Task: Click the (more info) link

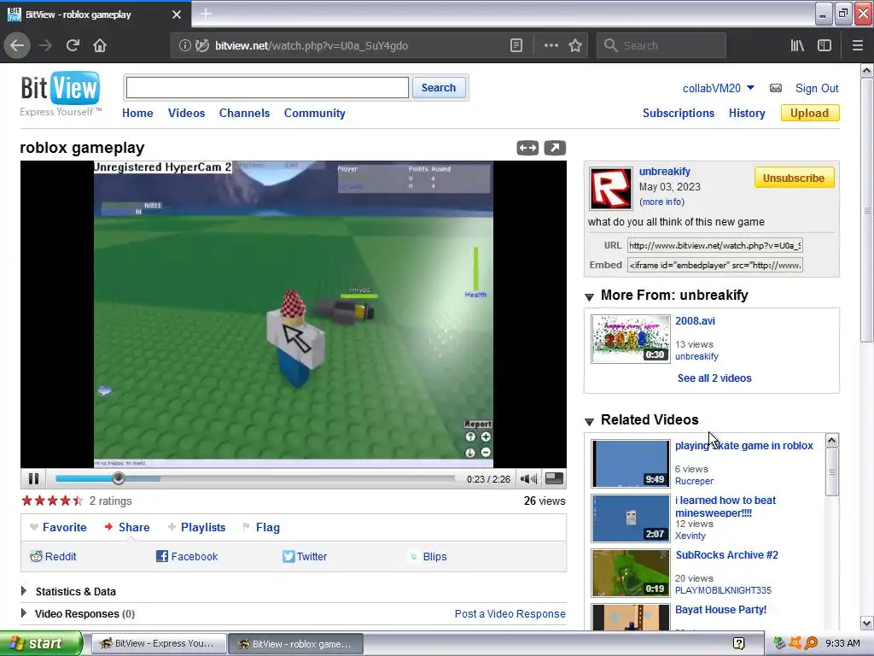Action: click(x=661, y=202)
